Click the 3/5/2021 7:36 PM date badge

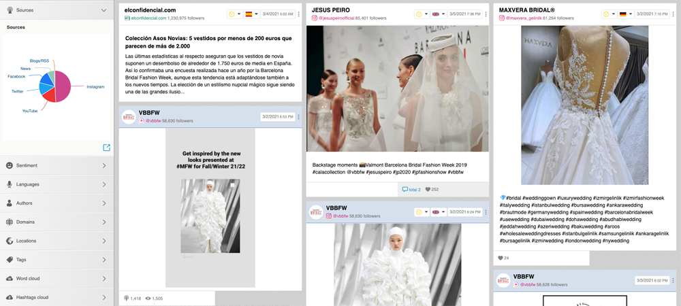pos(465,14)
